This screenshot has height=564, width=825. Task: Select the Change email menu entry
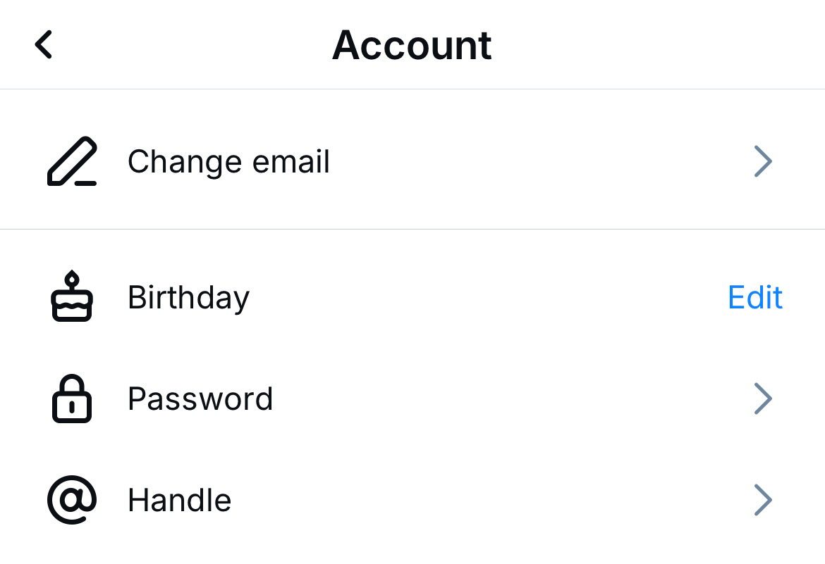[x=228, y=161]
